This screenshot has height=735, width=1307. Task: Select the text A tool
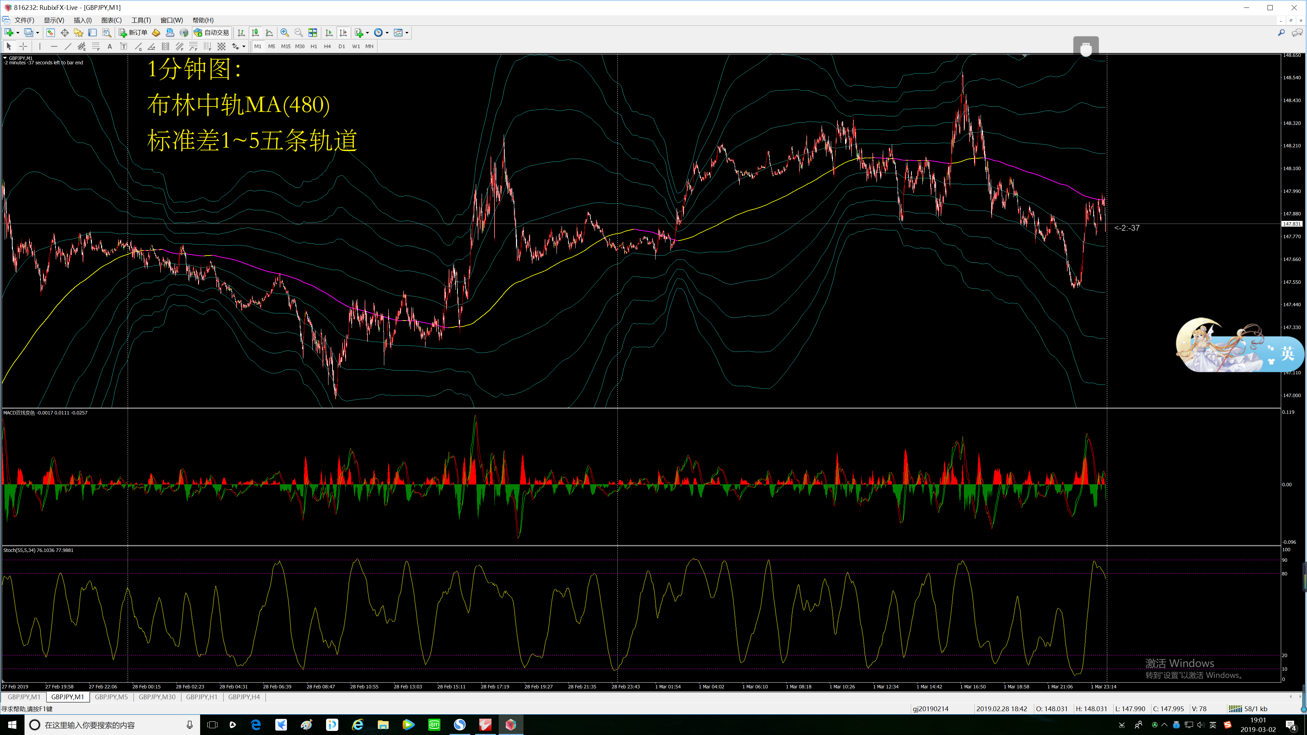pyautogui.click(x=110, y=46)
